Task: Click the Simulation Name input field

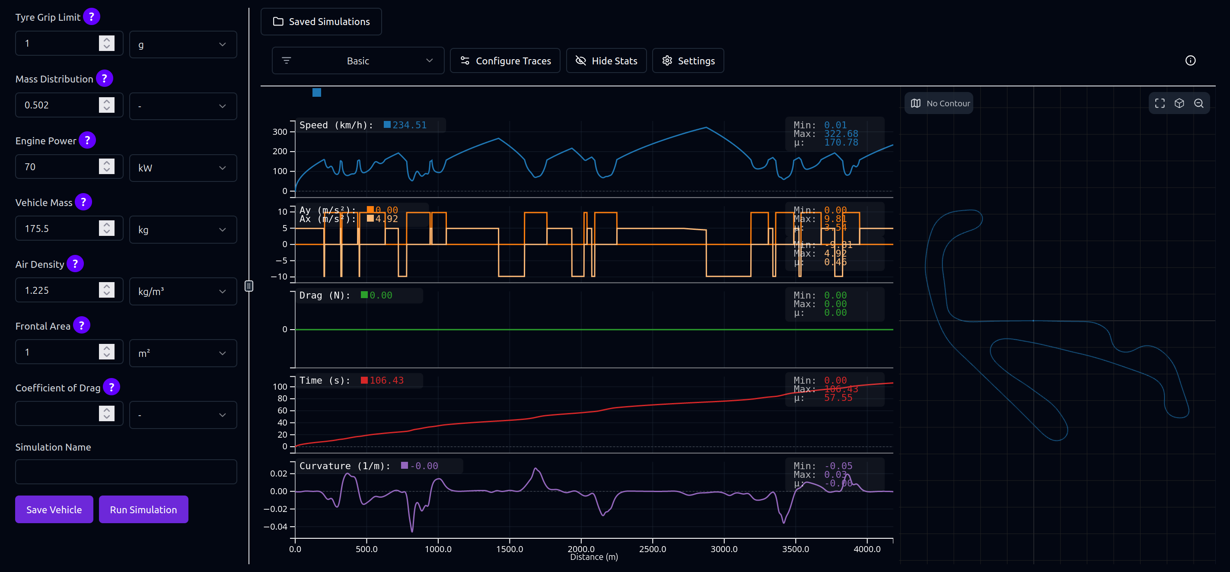Action: [x=126, y=472]
